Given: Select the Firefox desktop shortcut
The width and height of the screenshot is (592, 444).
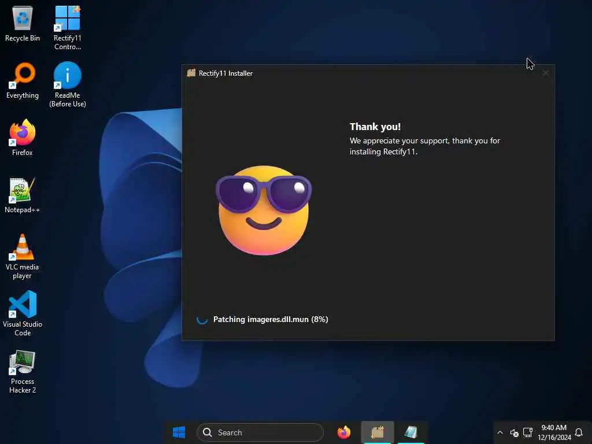Looking at the screenshot, I should [23, 138].
